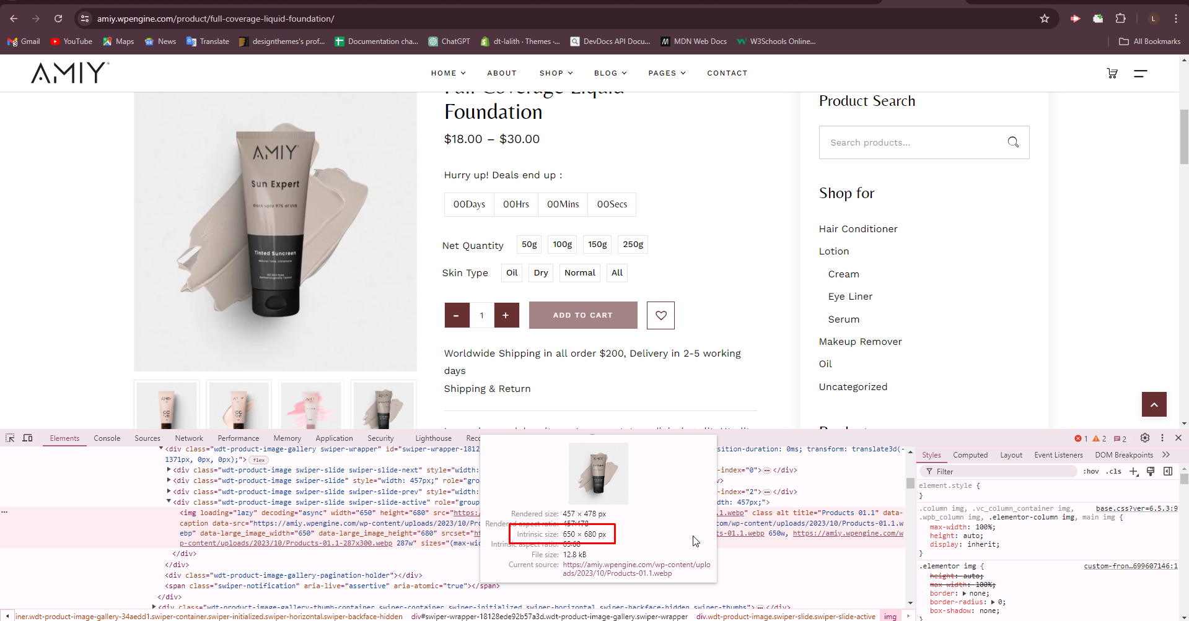The image size is (1189, 621).
Task: Open Hair Conditioner category link
Action: [858, 229]
